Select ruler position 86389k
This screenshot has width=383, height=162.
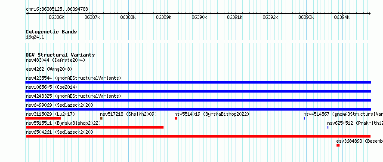(164, 17)
